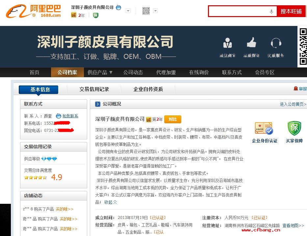307x236 pixels.
Task: Click the 企业身份认证 certificate icon
Action: tap(264, 128)
